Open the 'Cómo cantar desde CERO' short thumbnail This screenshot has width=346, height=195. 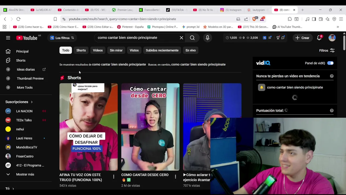pos(150,127)
